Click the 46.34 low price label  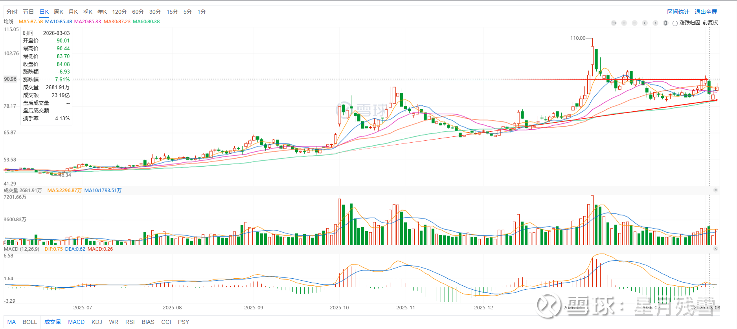pyautogui.click(x=65, y=175)
